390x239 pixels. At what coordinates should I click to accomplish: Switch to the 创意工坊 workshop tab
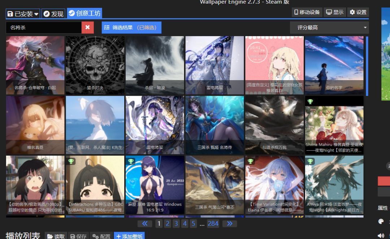tap(84, 13)
